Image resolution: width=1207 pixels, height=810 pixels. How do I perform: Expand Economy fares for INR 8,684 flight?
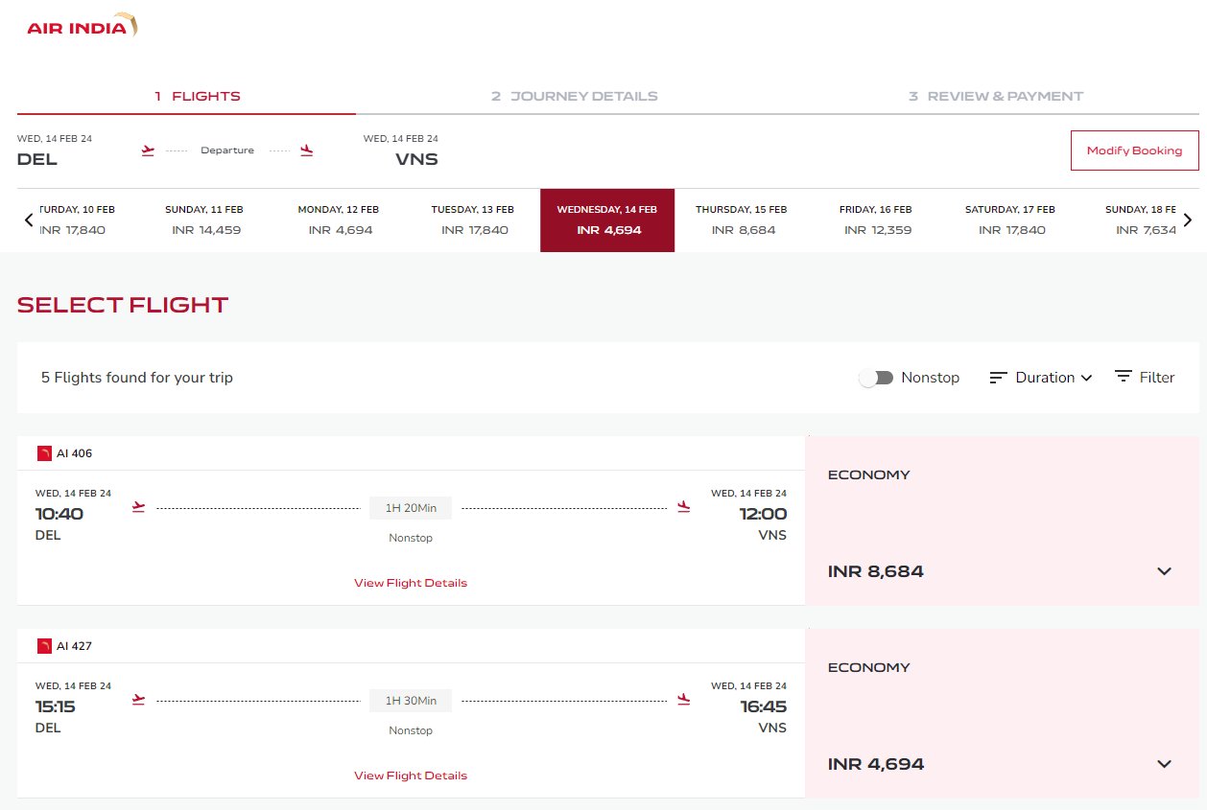(1164, 571)
